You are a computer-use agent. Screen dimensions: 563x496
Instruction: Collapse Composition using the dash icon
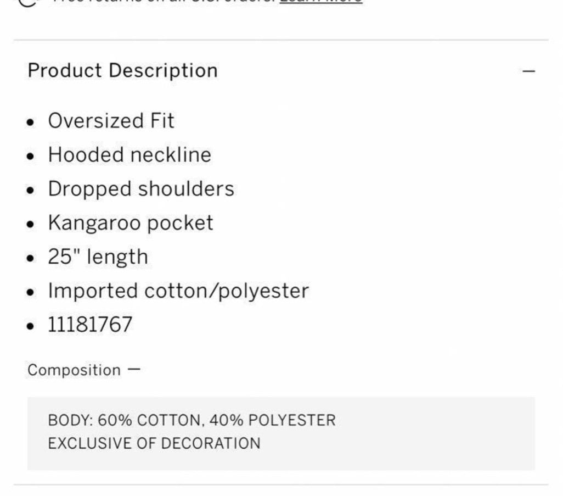click(134, 369)
